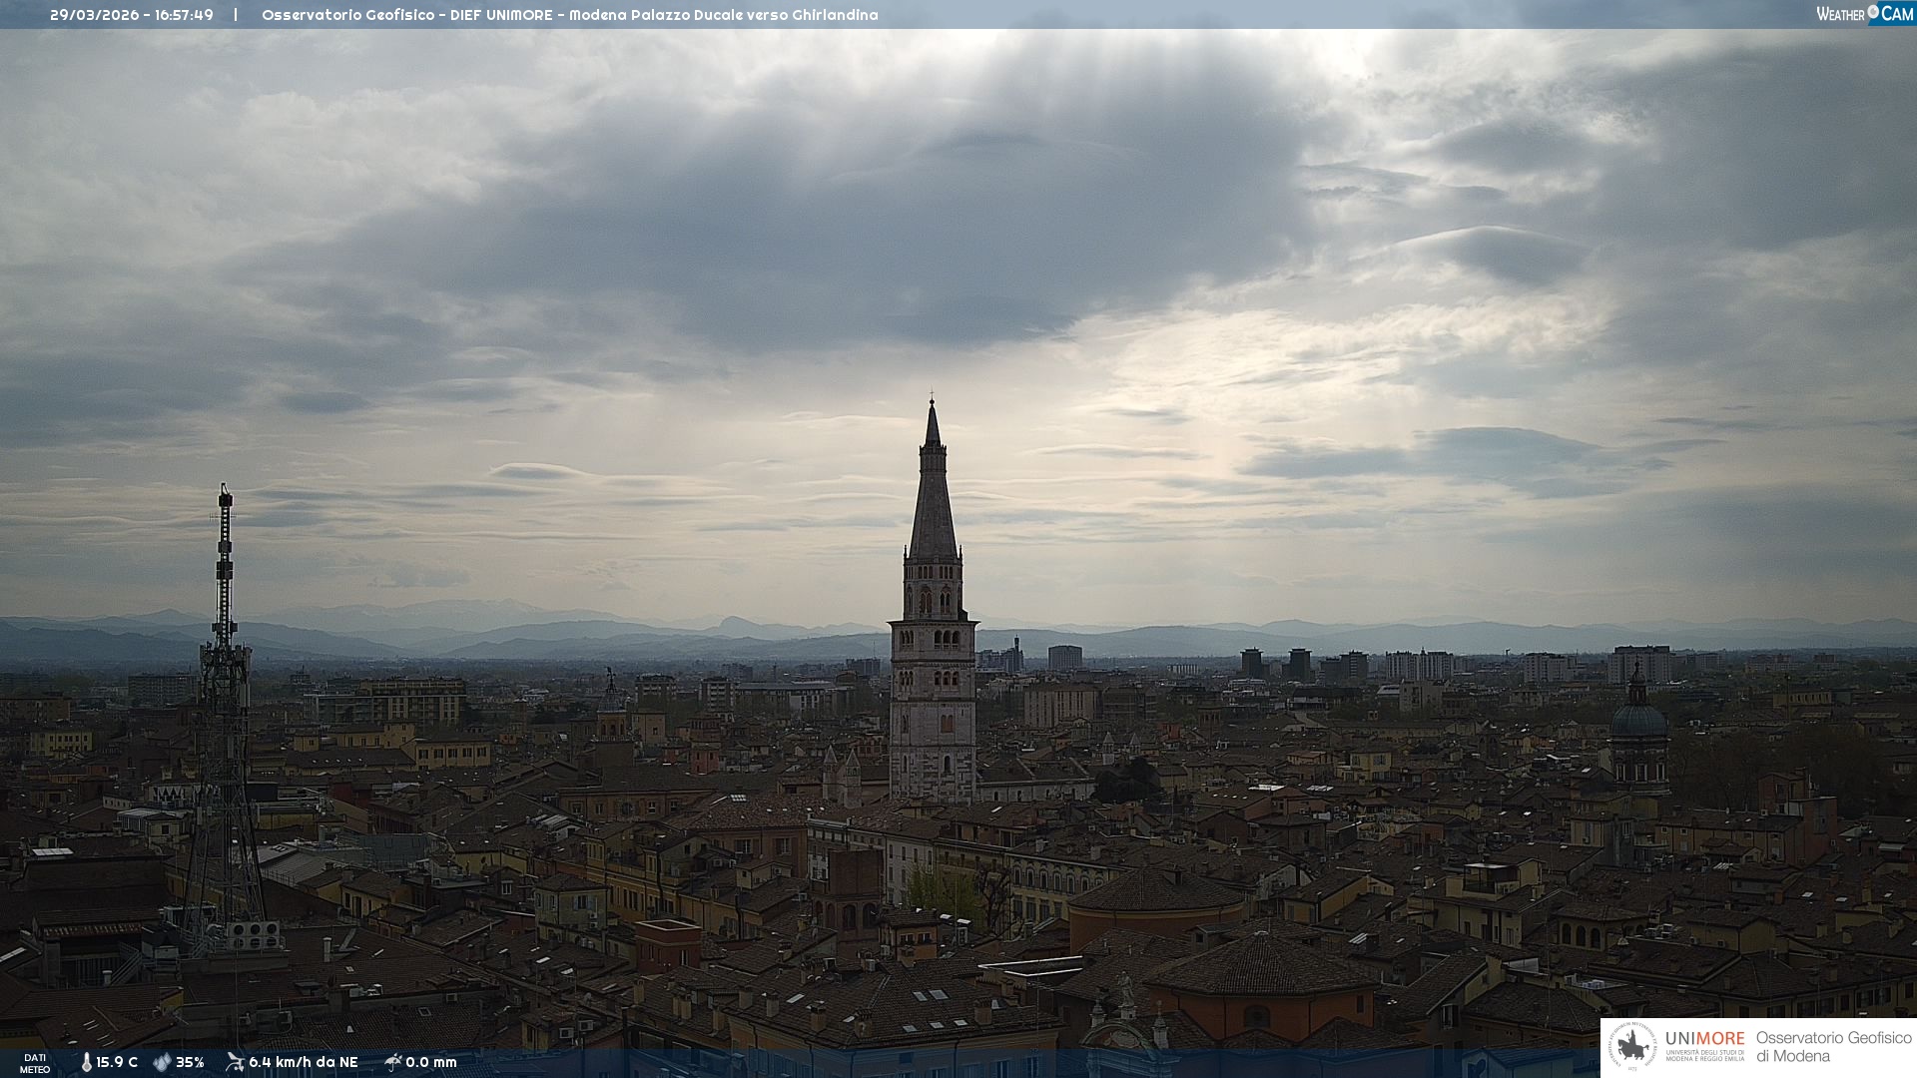The height and width of the screenshot is (1078, 1917).
Task: Click the 6.4 km/h da NE wind reading
Action: coord(304,1062)
